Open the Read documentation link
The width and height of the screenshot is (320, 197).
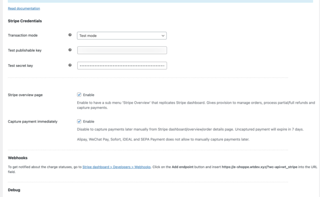(24, 8)
